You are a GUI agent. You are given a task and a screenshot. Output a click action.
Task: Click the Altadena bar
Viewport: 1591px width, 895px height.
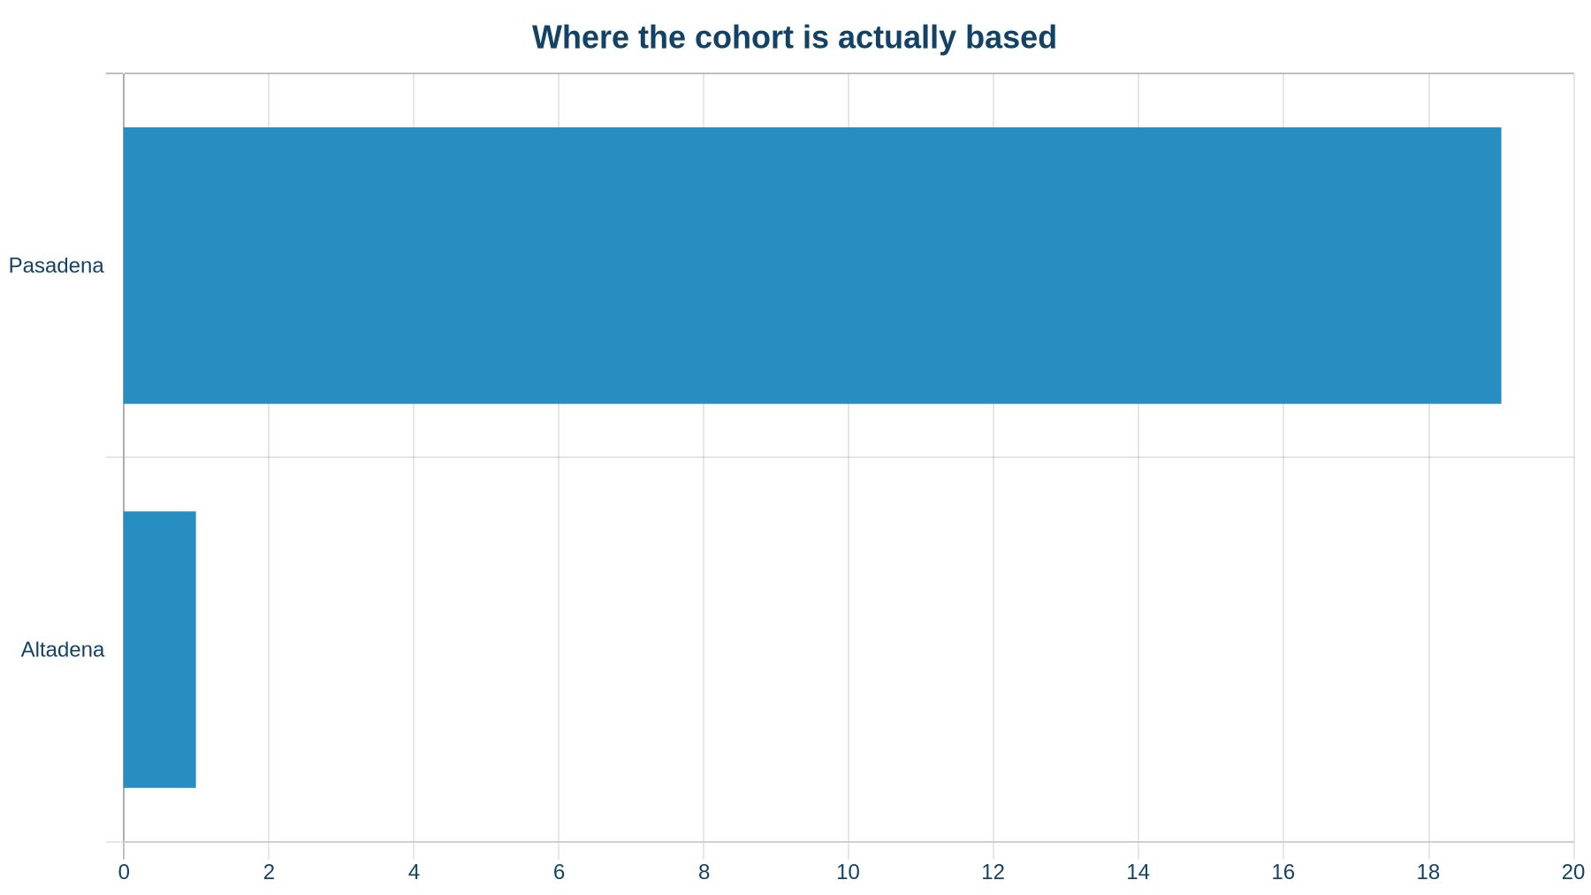160,649
